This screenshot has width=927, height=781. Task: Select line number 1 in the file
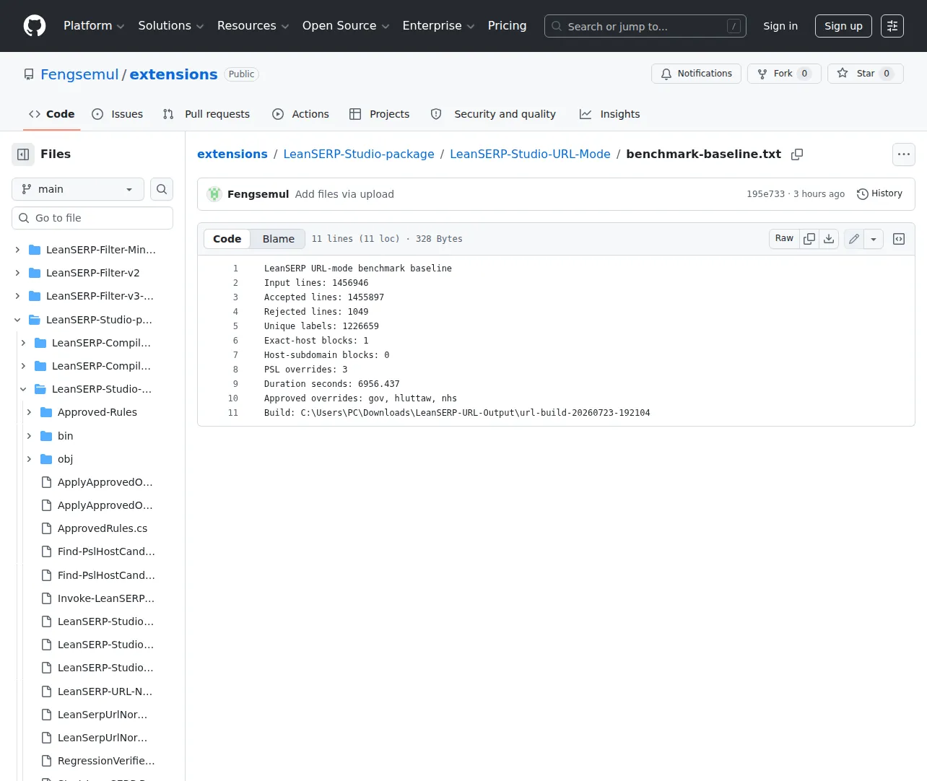[235, 269]
